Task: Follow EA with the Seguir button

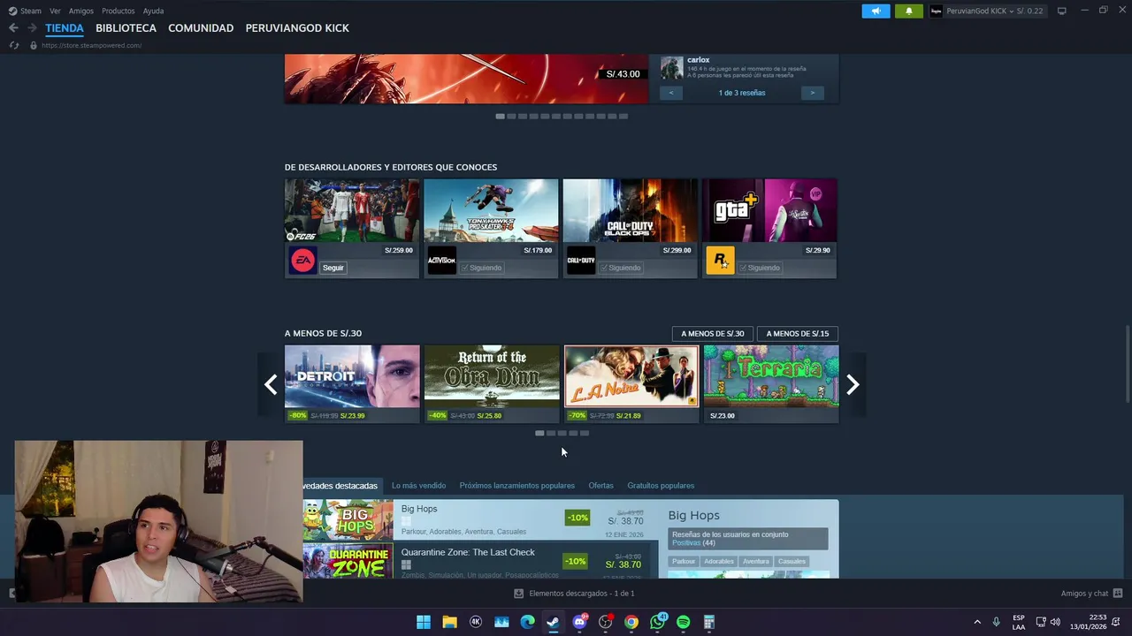Action: pyautogui.click(x=333, y=268)
